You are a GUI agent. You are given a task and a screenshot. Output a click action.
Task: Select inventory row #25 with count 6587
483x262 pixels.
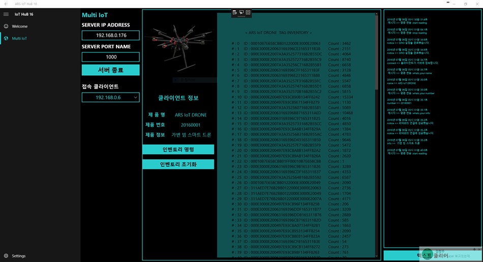291,177
